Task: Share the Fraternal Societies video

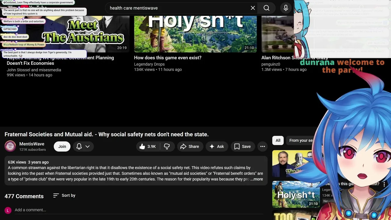Action: coord(190,147)
